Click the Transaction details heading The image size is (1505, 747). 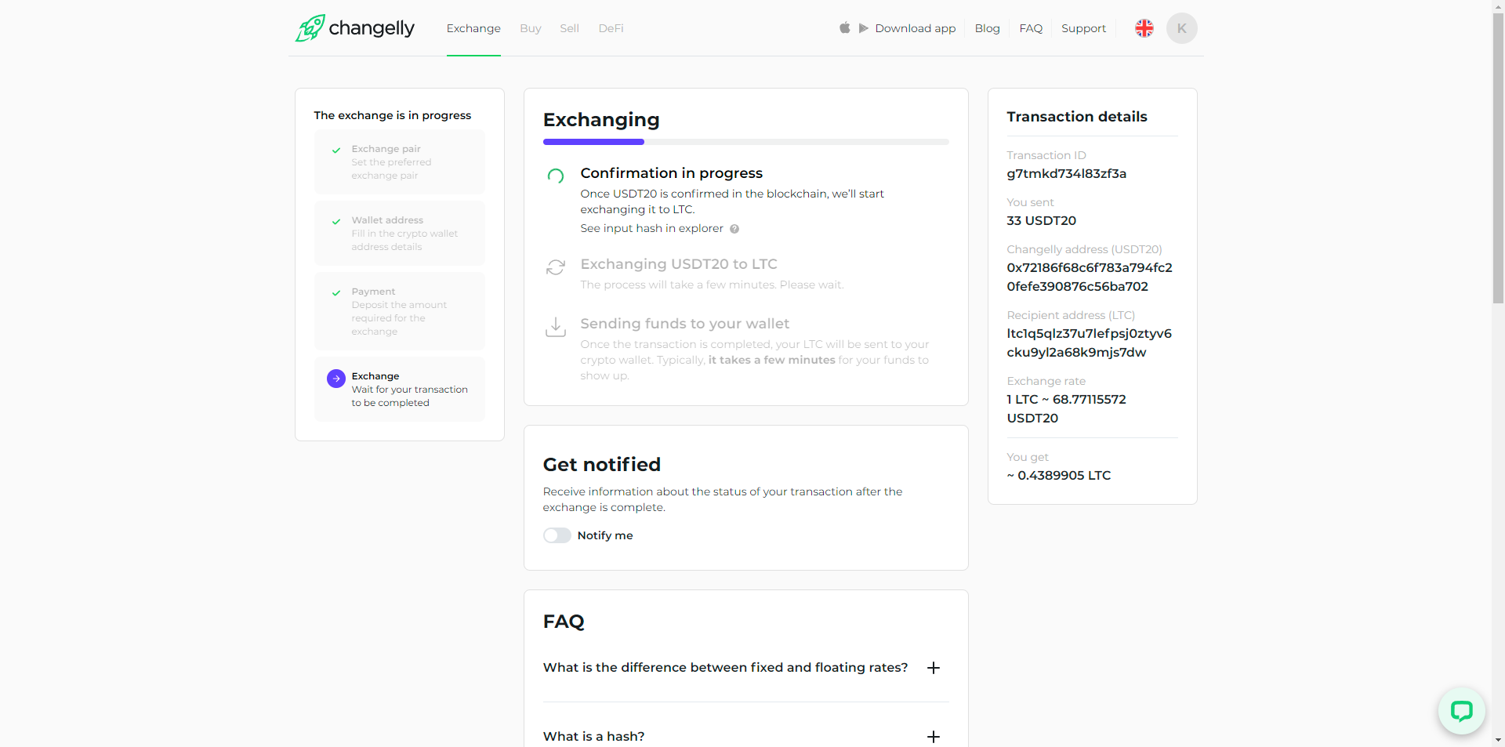(x=1077, y=117)
